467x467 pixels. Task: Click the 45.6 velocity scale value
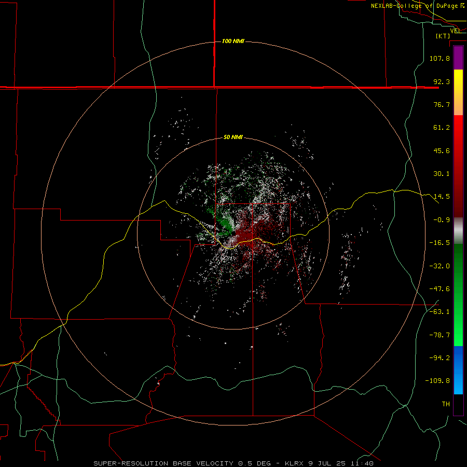[442, 150]
